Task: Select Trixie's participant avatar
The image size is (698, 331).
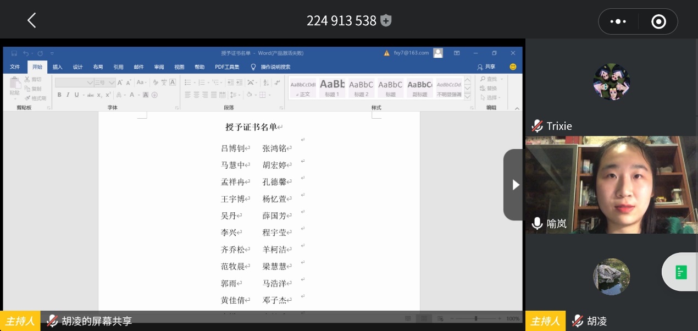Action: coord(611,82)
